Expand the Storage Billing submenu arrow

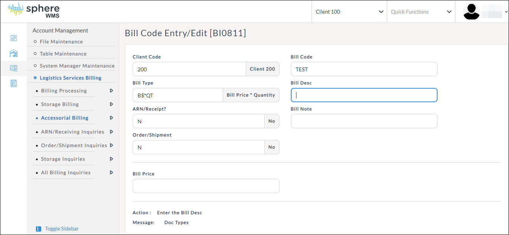click(111, 104)
